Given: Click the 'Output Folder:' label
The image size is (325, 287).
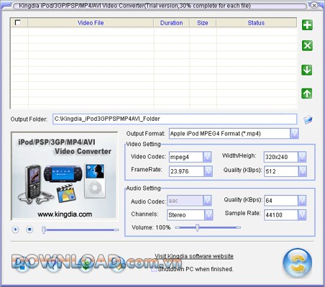Looking at the screenshot, I should coord(29,119).
